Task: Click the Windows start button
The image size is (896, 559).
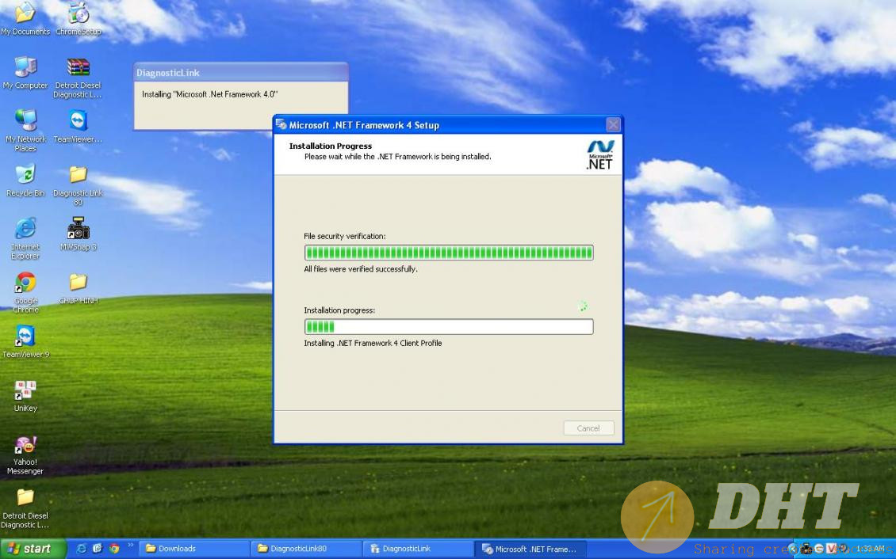Action: point(30,549)
